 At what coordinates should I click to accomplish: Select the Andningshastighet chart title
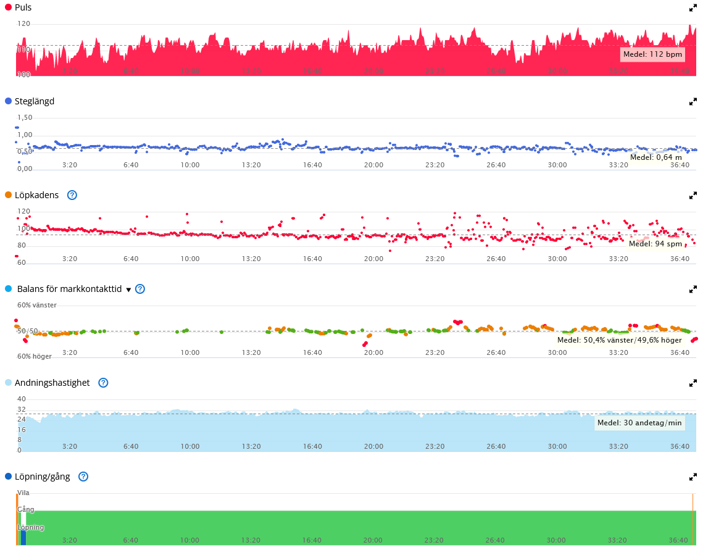[52, 383]
